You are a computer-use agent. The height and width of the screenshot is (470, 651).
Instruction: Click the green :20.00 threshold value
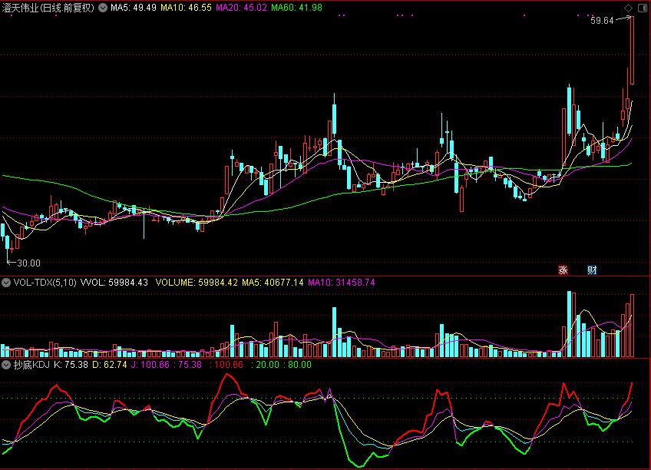(x=265, y=365)
